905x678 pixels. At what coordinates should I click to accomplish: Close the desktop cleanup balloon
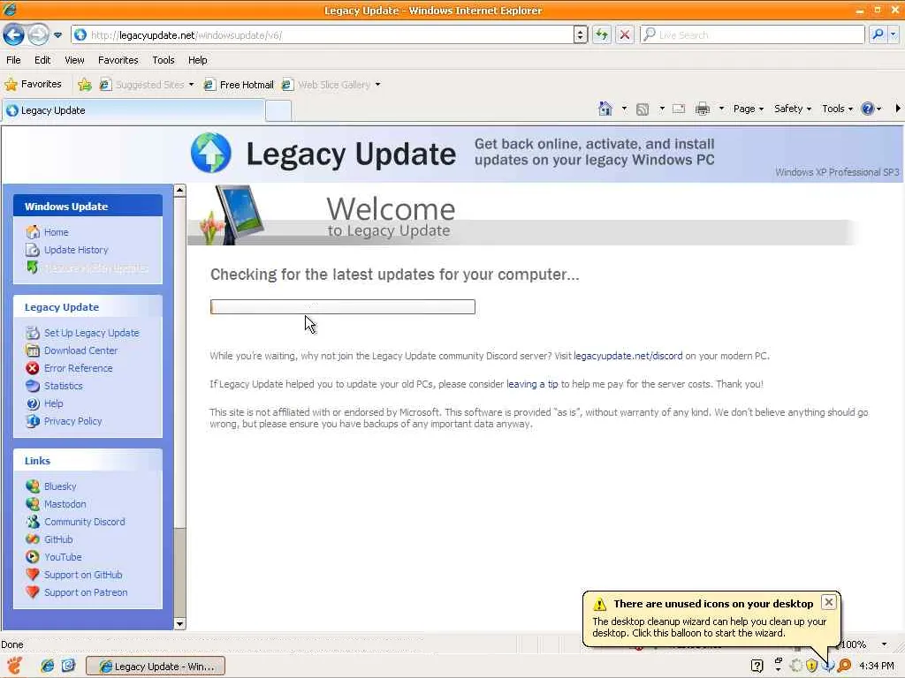pyautogui.click(x=829, y=602)
